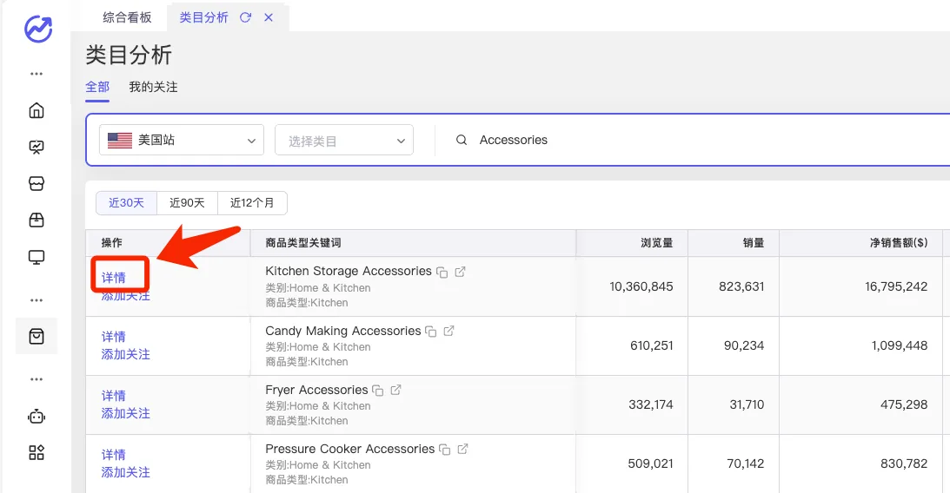Open the store icon in the sidebar
Screen dimensions: 950x493
(37, 183)
